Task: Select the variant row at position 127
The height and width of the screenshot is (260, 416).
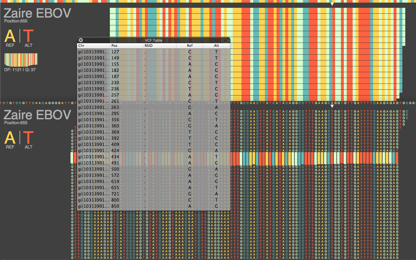Action: [x=153, y=52]
